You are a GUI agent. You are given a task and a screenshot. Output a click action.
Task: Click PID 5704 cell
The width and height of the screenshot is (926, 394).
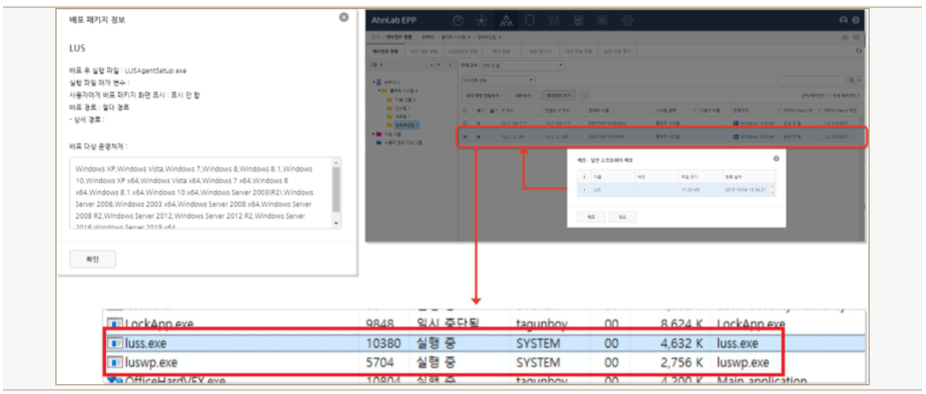(379, 362)
